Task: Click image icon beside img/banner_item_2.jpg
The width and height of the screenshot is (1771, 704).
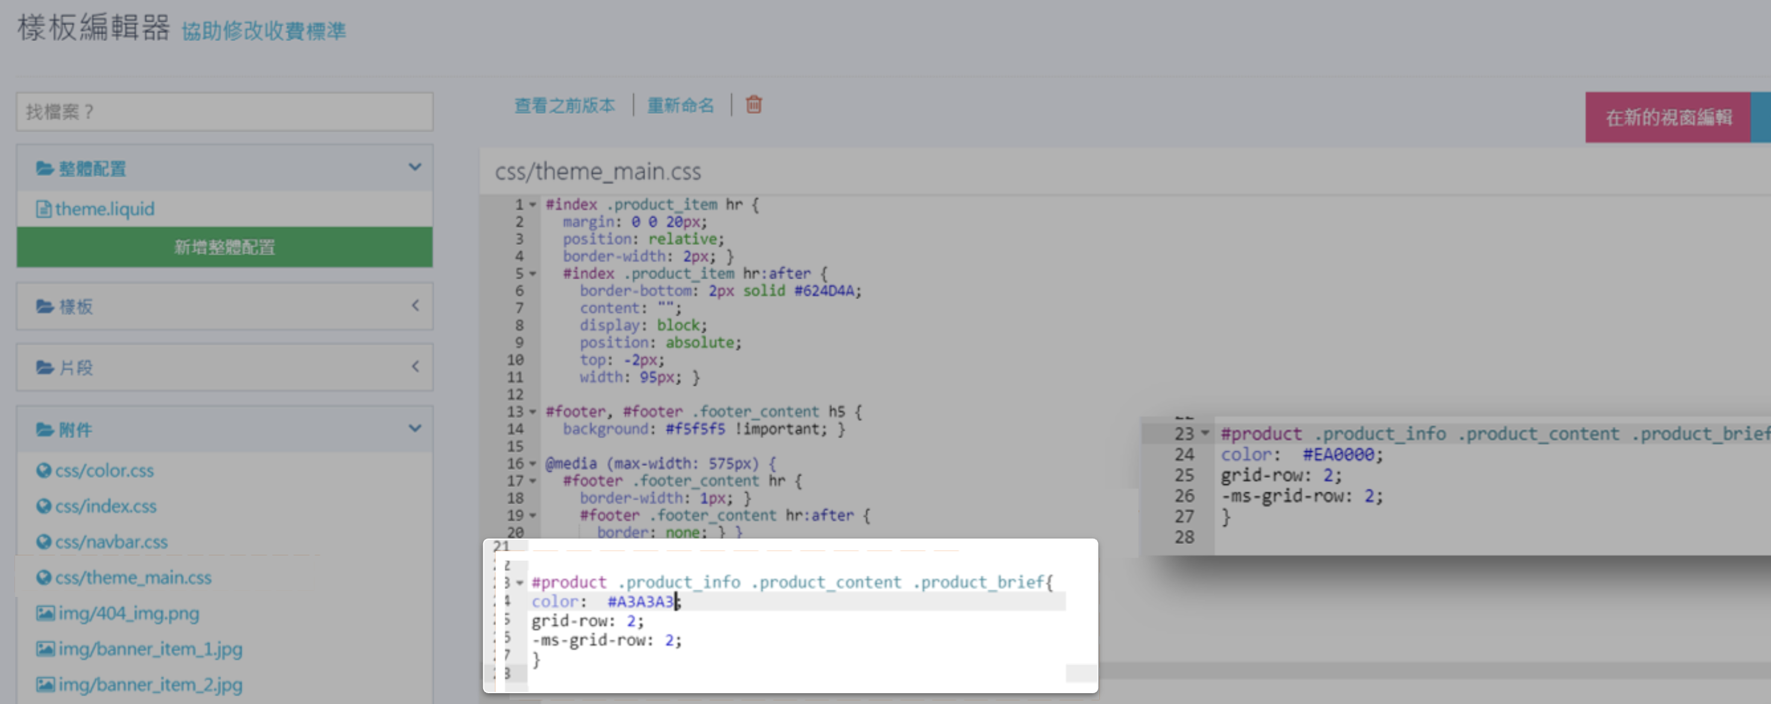Action: tap(45, 685)
